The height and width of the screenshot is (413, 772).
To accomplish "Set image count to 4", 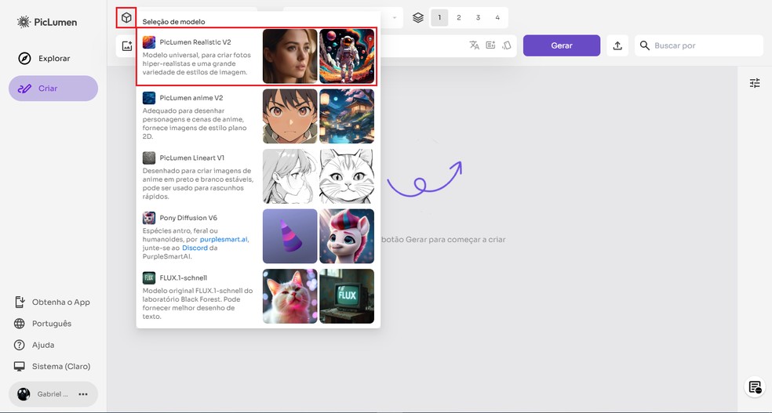I will 497,18.
